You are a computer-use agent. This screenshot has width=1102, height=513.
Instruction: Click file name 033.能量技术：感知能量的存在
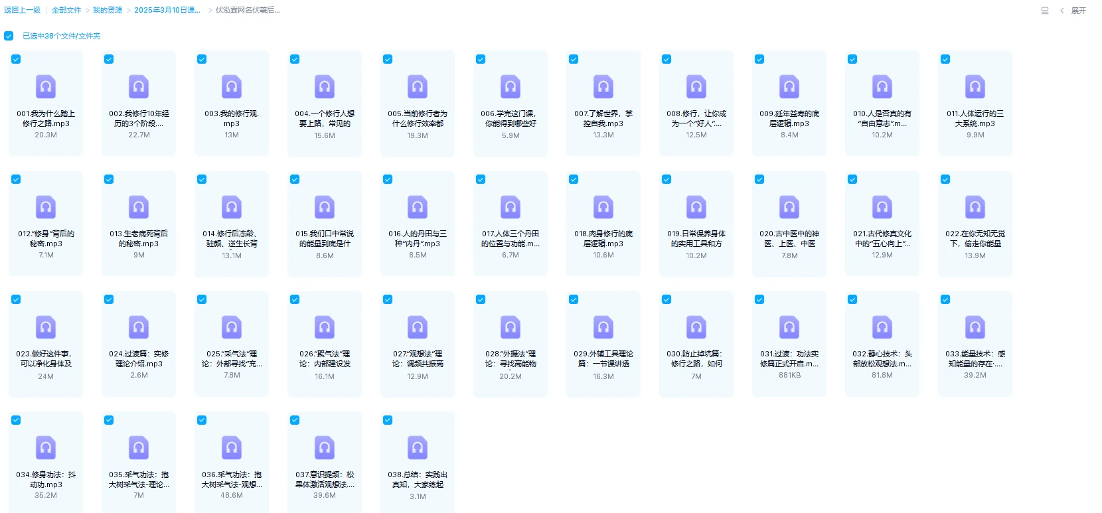[x=975, y=359]
